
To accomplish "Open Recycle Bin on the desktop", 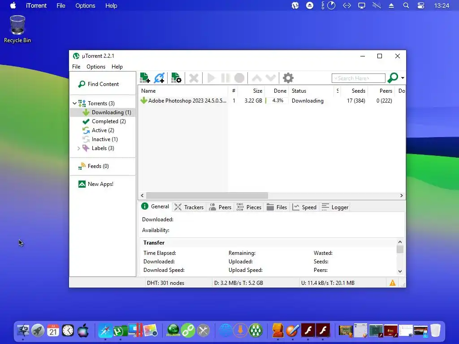I will point(17,29).
